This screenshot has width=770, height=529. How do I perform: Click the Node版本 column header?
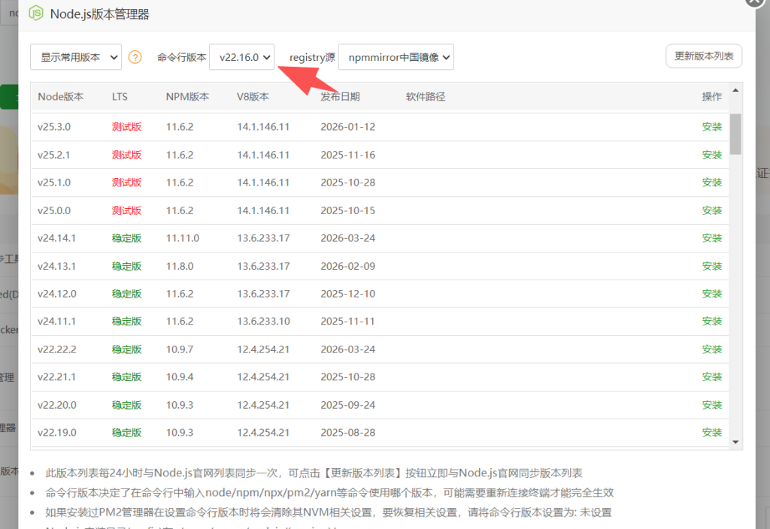(60, 96)
